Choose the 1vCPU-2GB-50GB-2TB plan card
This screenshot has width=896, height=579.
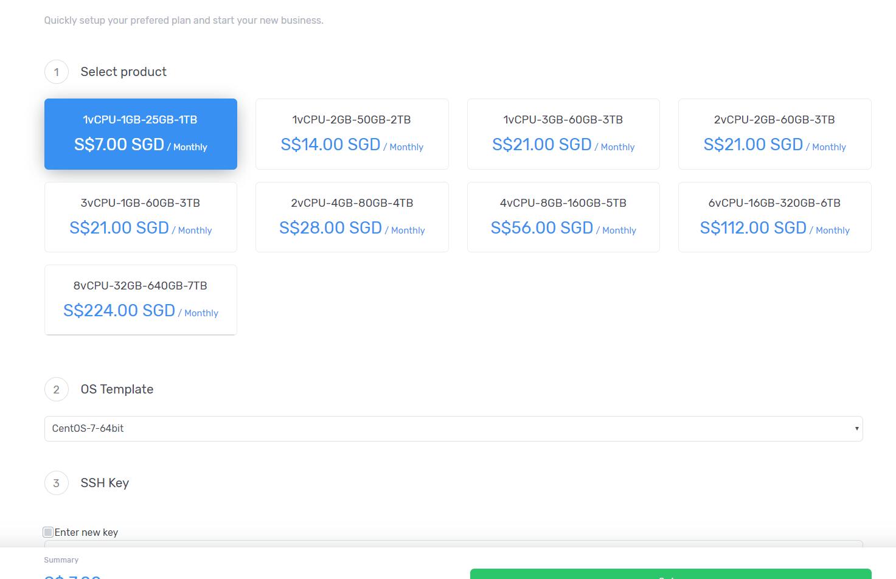(352, 134)
